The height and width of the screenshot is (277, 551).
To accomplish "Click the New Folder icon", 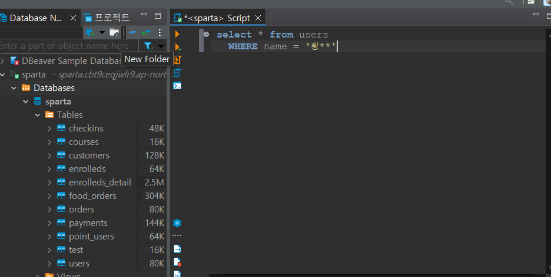I will (x=114, y=32).
